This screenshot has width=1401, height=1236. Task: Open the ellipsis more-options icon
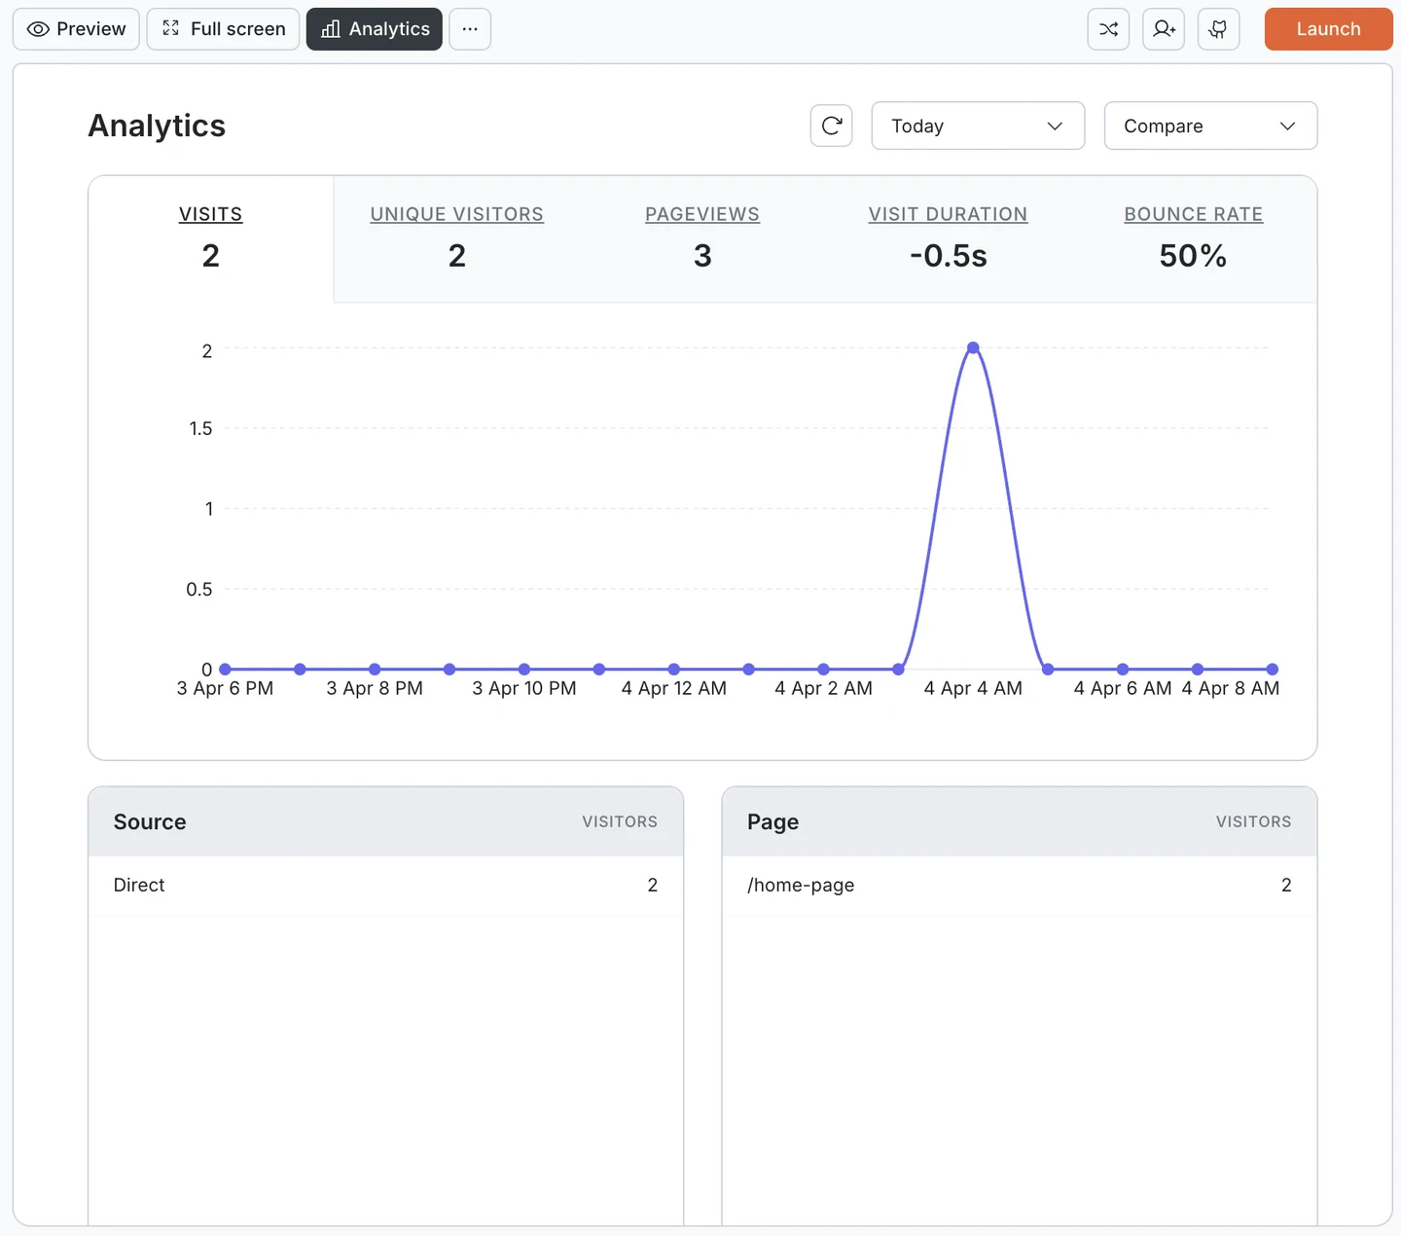click(x=470, y=29)
